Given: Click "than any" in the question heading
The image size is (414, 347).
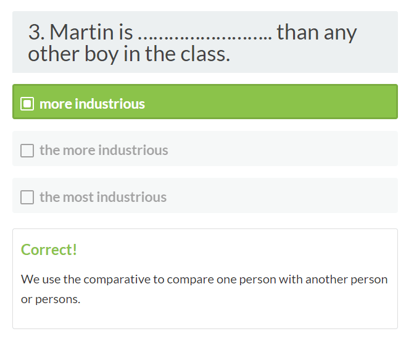Looking at the screenshot, I should coord(317,32).
